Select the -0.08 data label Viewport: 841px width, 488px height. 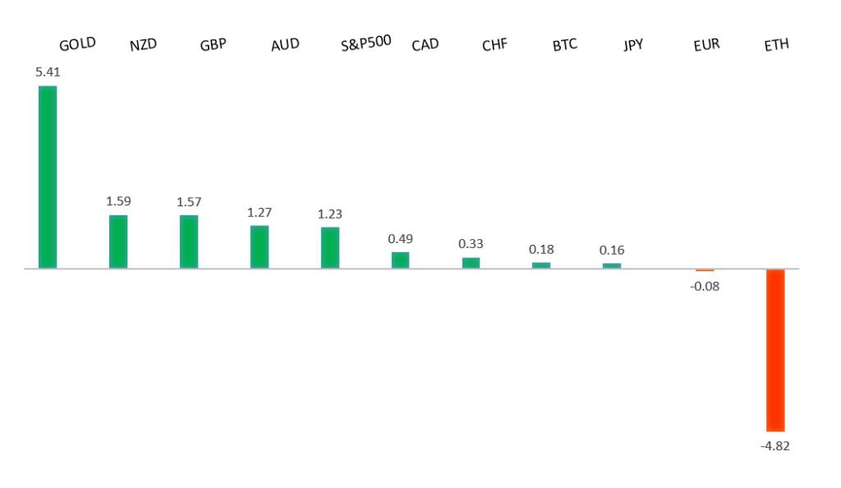[705, 286]
